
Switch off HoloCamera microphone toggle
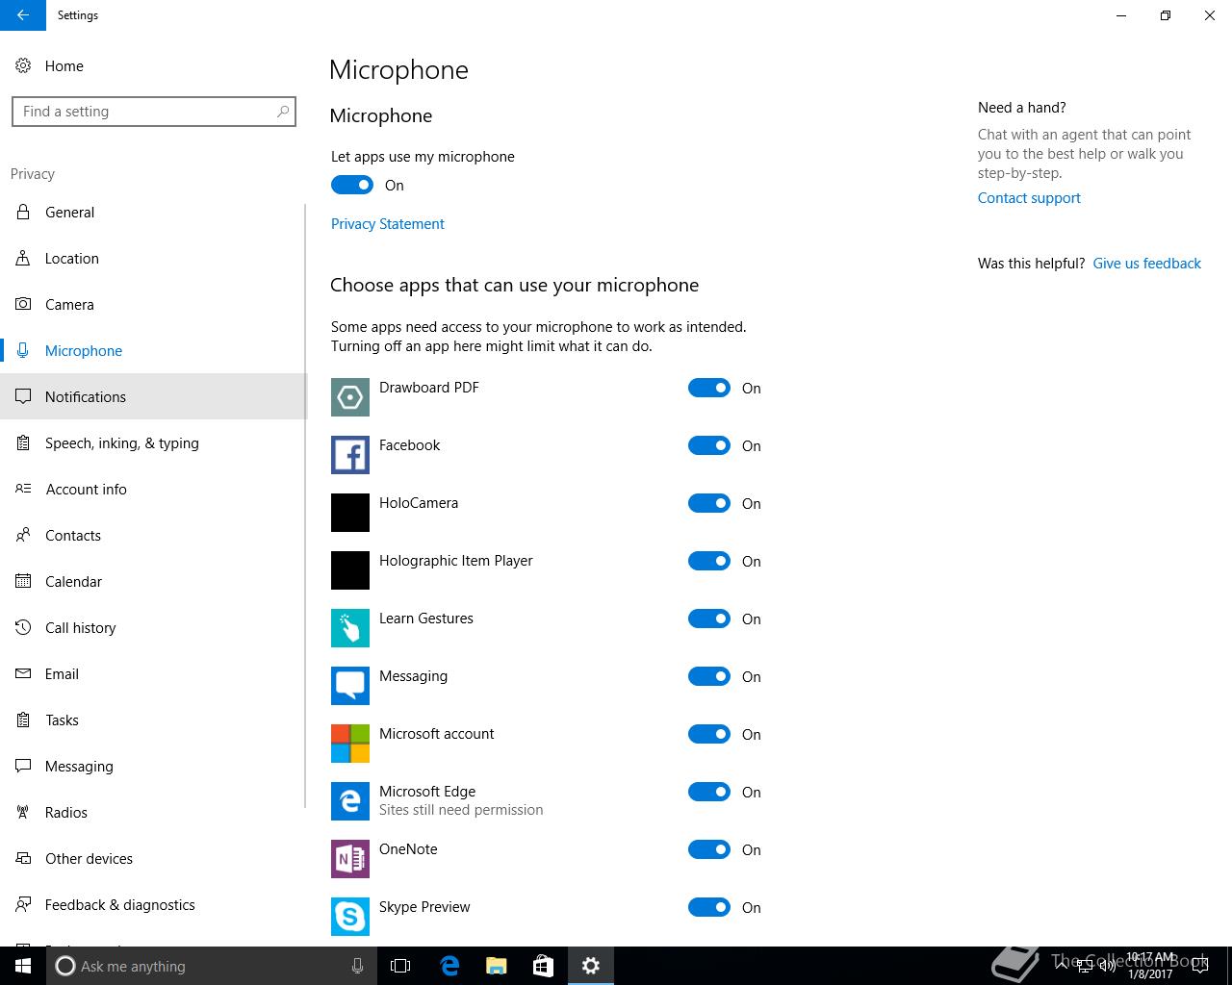click(709, 503)
